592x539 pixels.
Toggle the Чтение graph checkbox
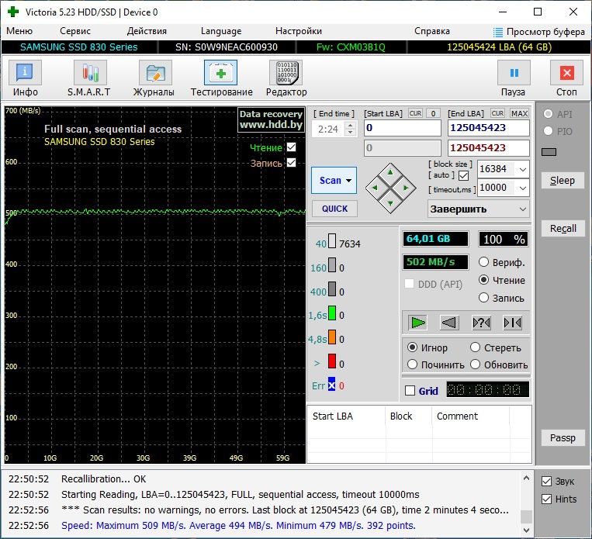[291, 147]
